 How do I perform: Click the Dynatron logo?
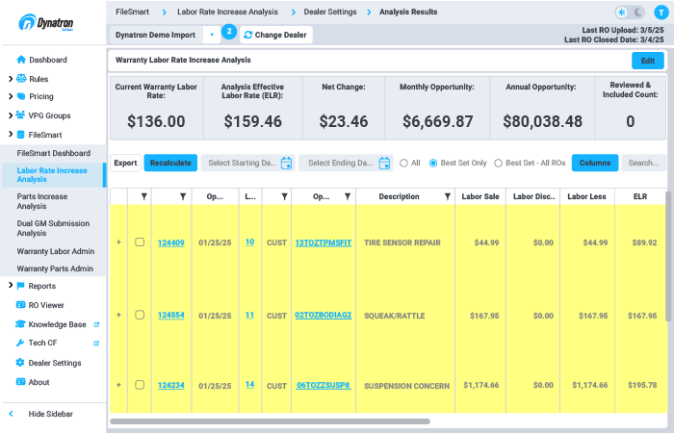[x=46, y=22]
